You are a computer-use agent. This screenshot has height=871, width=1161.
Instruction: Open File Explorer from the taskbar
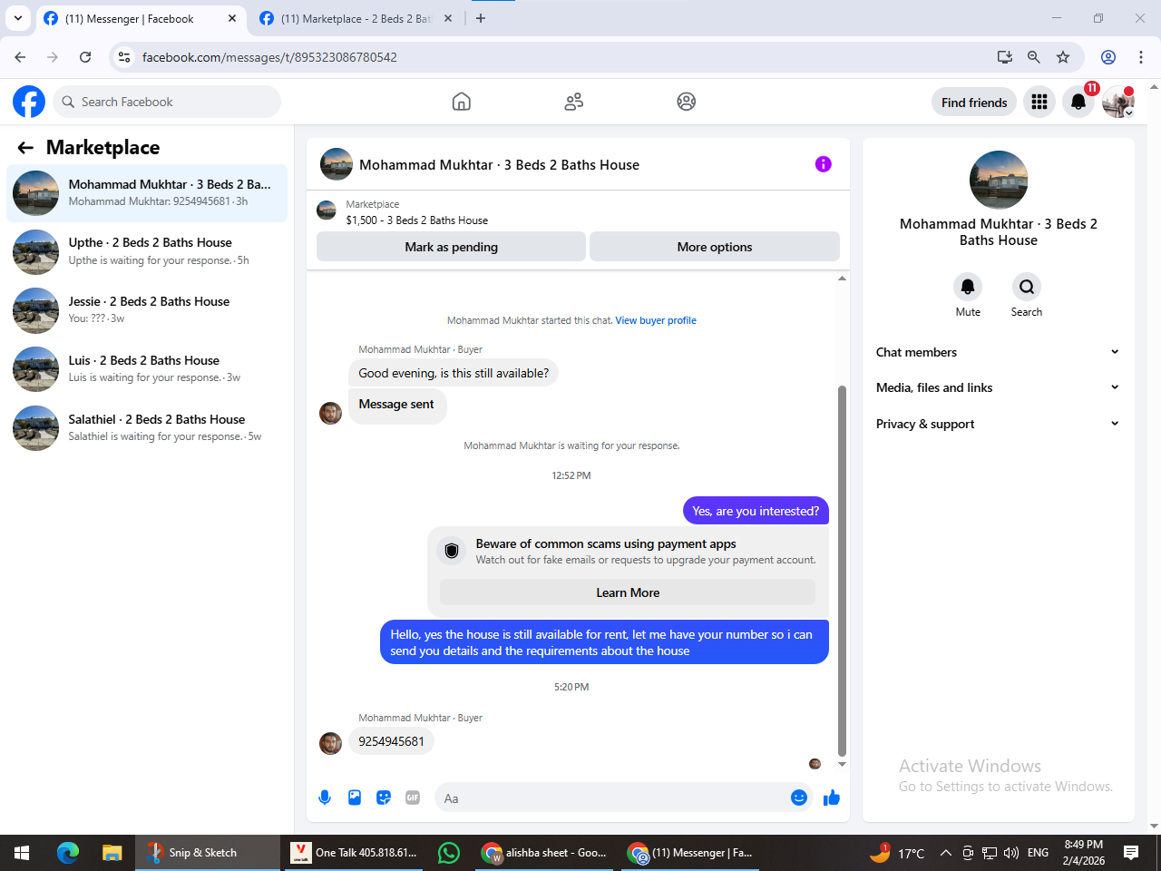[x=112, y=853]
